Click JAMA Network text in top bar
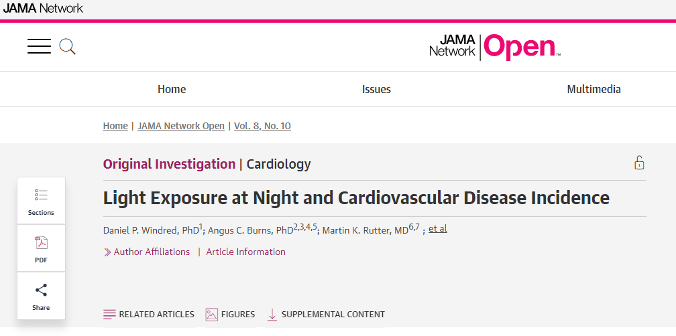676x336 pixels. coord(43,9)
